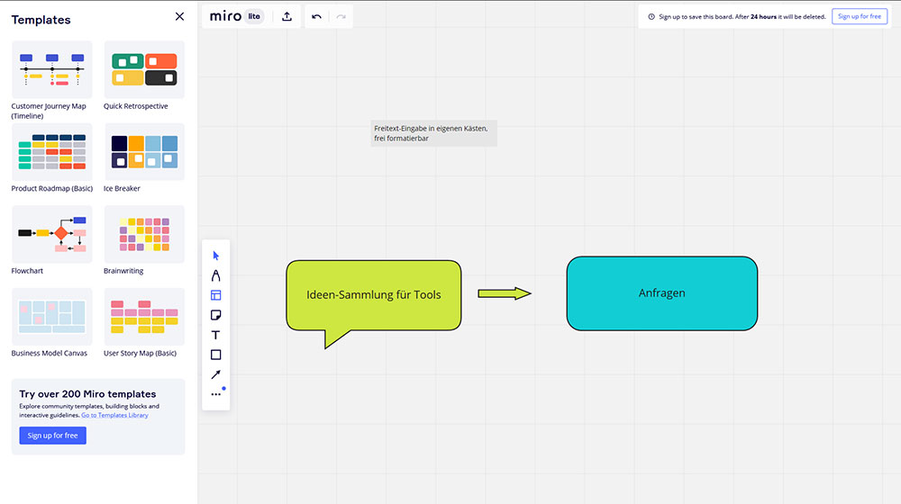The width and height of the screenshot is (901, 504).
Task: Click top-right Sign up for free button
Action: tap(859, 16)
